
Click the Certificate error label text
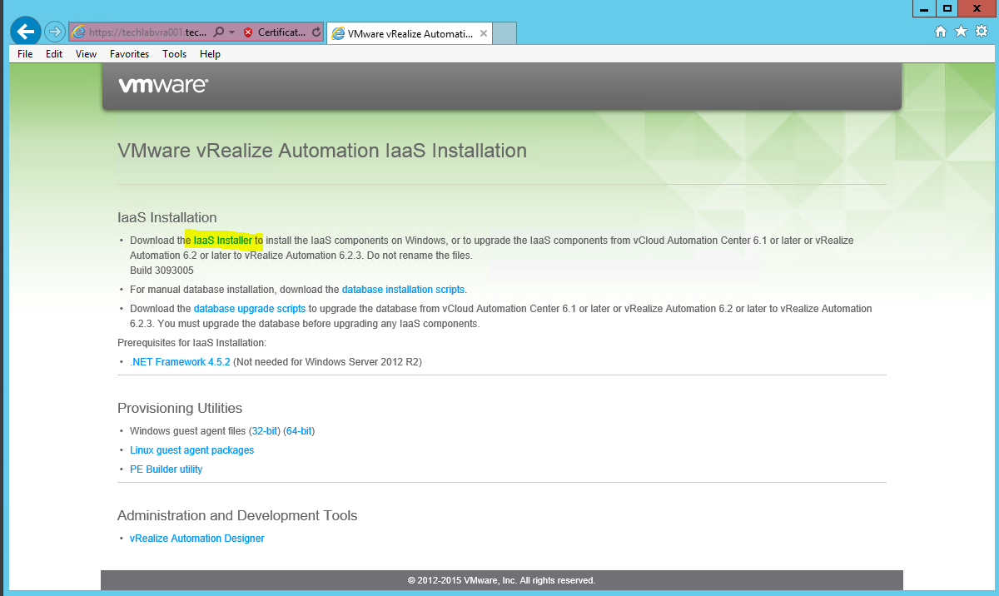(x=281, y=32)
